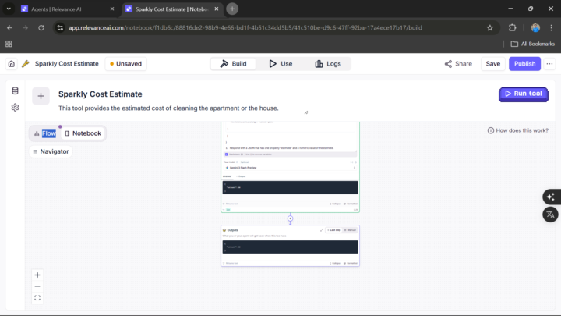
Task: Open the Navigator panel
Action: [x=51, y=151]
